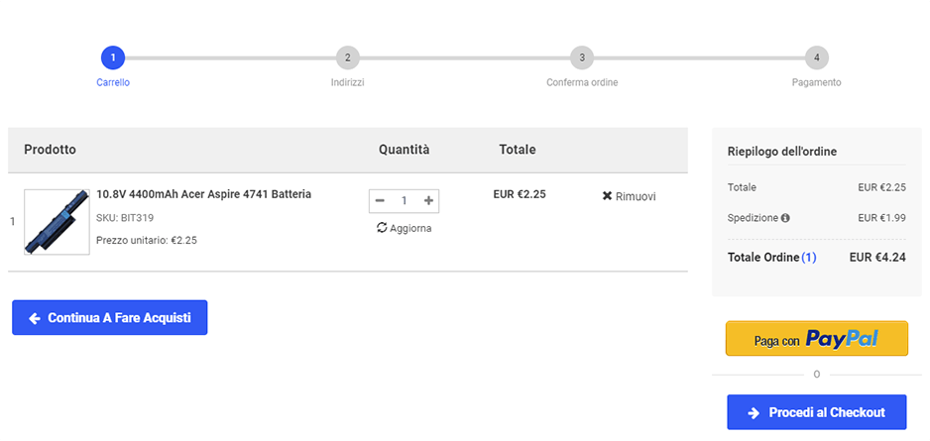The width and height of the screenshot is (930, 441).
Task: Remove the battery with Rimuovi
Action: pos(629,196)
